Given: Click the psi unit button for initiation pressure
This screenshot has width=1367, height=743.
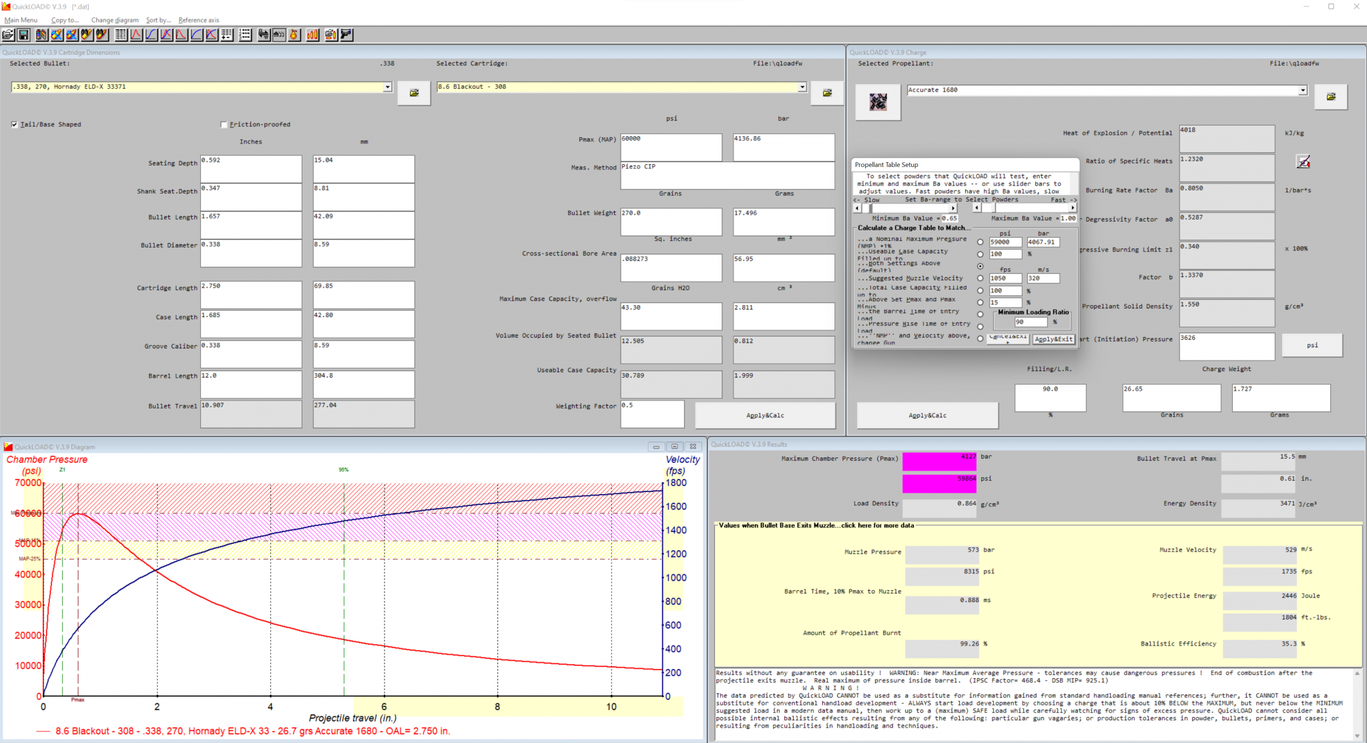Looking at the screenshot, I should point(1312,345).
